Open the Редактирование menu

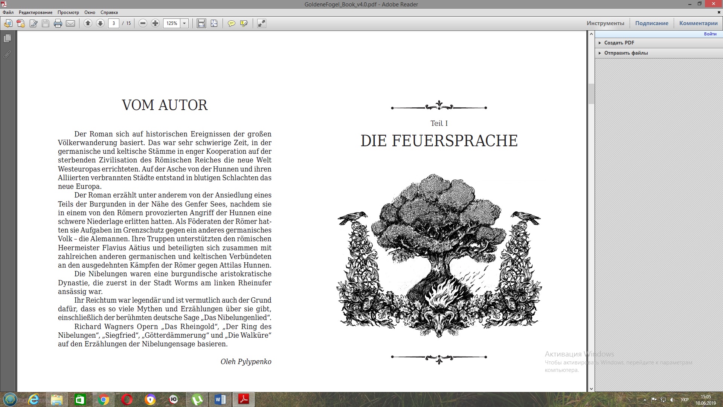(36, 12)
